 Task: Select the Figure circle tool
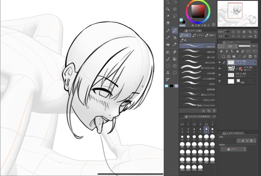coord(168,66)
